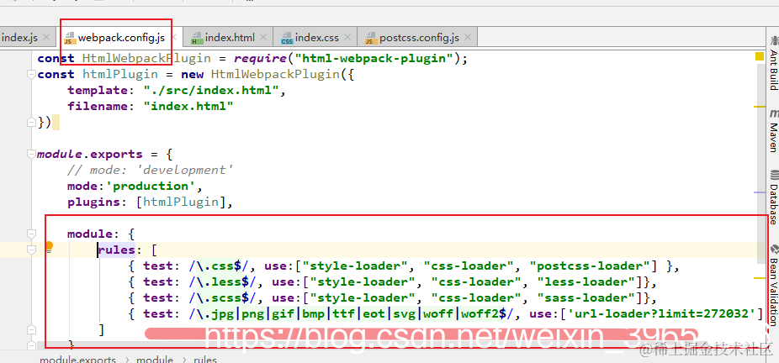Click the Bean Validation check icon
779x363 pixels.
[775, 250]
